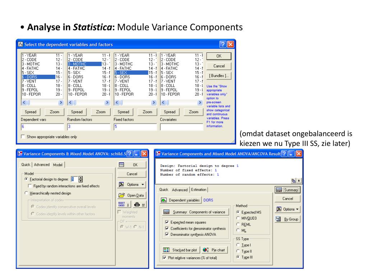This screenshot has height=276, width=368.
Task: Click the help question-mark in the variable selection dialog
Action: click(x=223, y=44)
